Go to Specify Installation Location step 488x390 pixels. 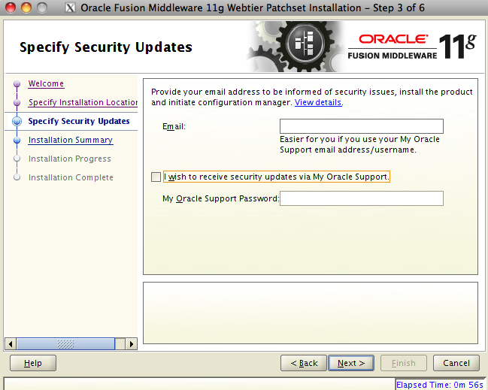[83, 102]
